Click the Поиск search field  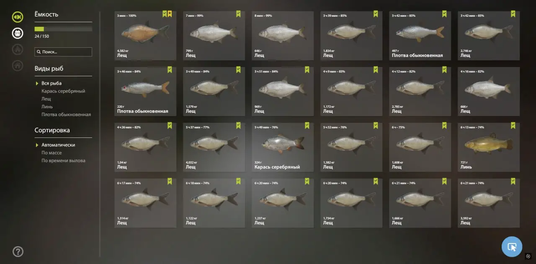[x=63, y=52]
